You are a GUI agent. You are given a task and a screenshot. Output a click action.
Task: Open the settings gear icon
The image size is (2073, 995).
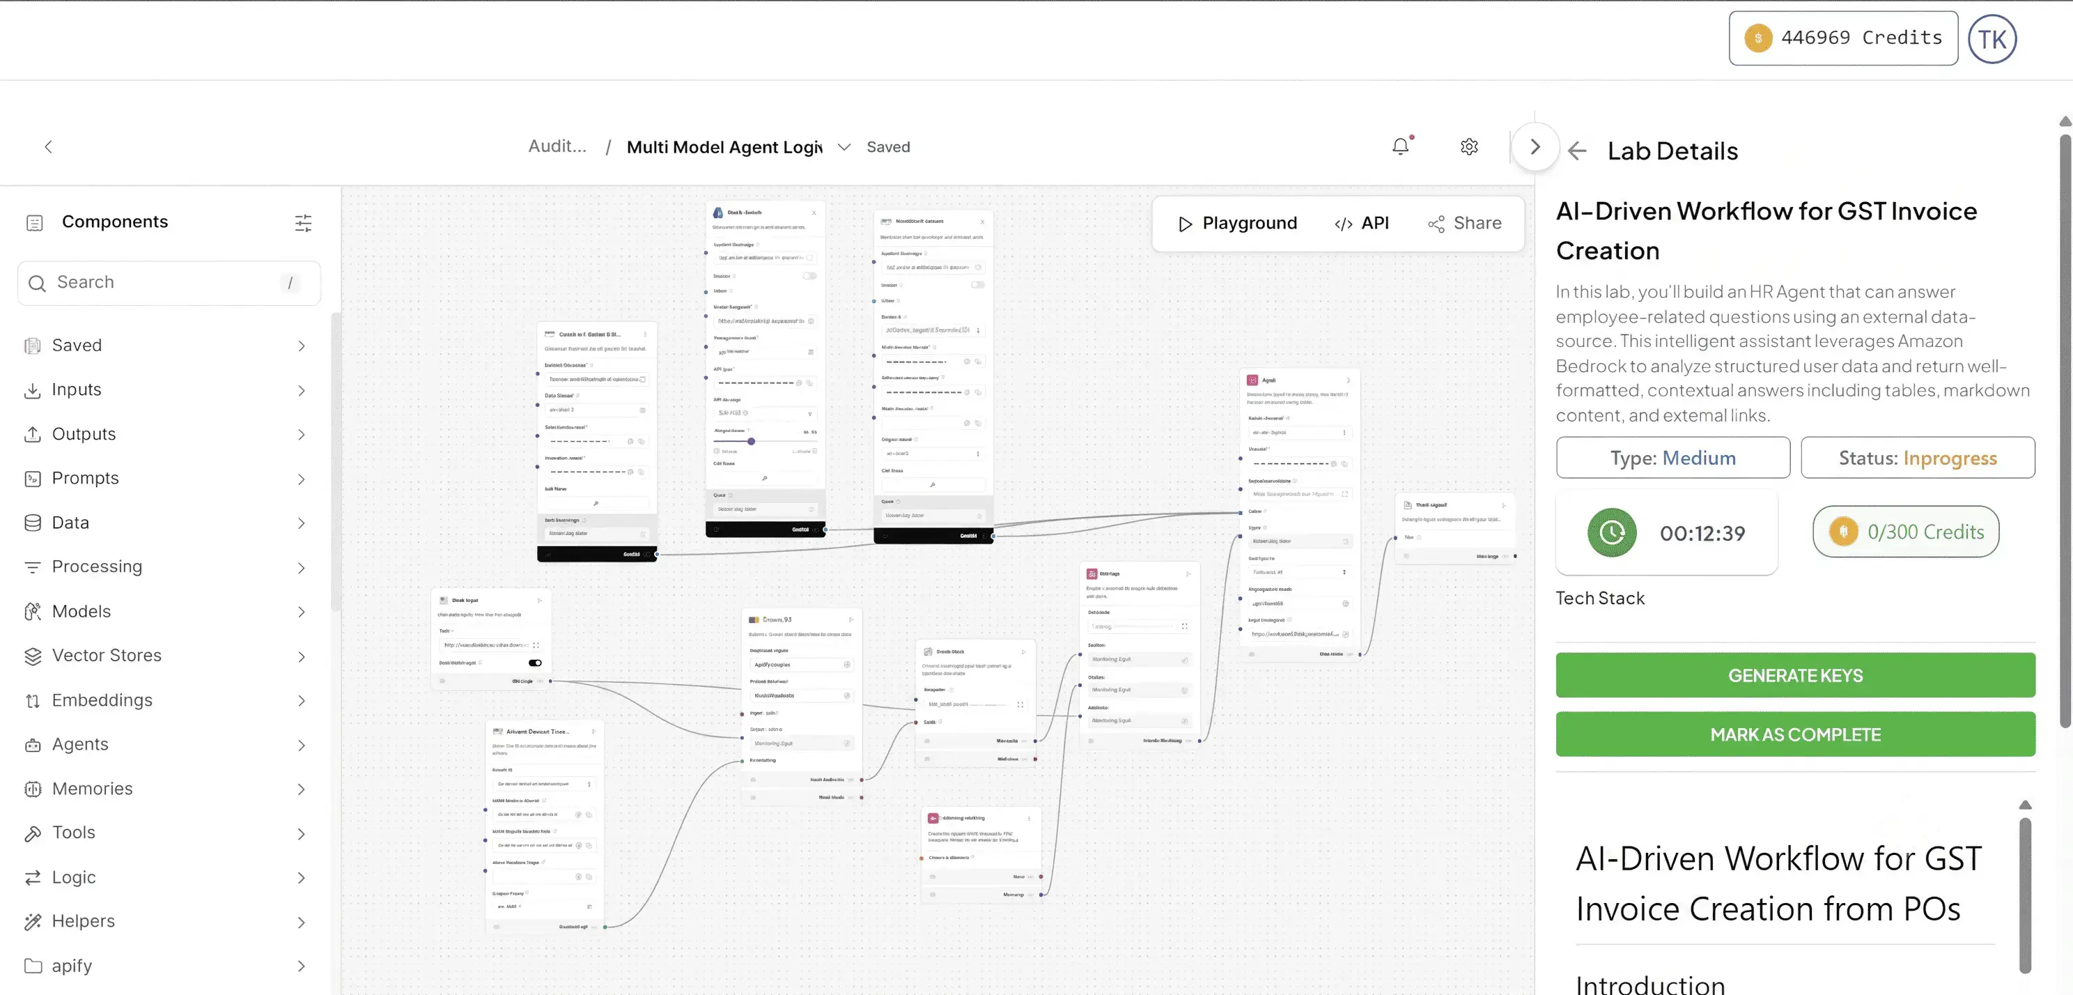pos(1468,146)
